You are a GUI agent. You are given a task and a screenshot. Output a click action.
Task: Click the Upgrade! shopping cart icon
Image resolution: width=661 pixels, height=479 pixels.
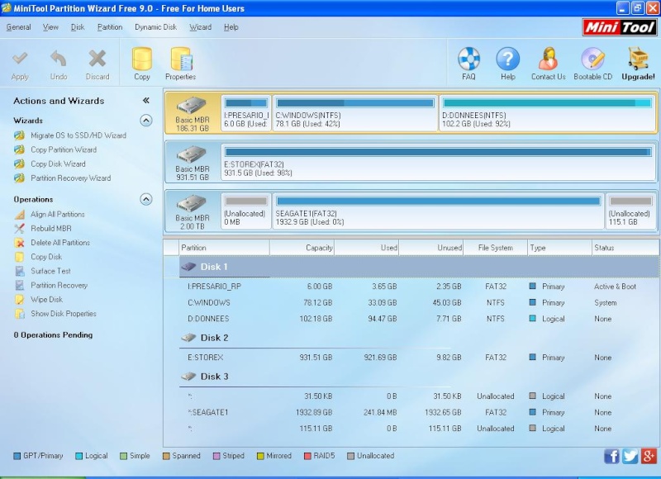pos(638,59)
